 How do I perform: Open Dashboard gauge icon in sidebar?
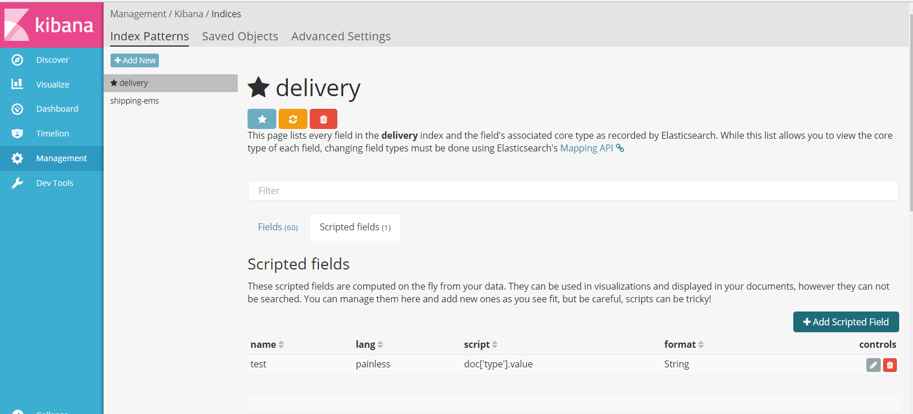[17, 109]
